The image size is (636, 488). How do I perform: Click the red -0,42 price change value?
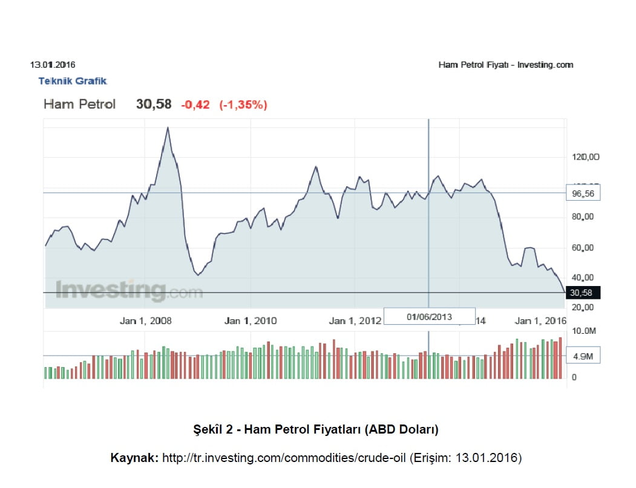click(195, 105)
